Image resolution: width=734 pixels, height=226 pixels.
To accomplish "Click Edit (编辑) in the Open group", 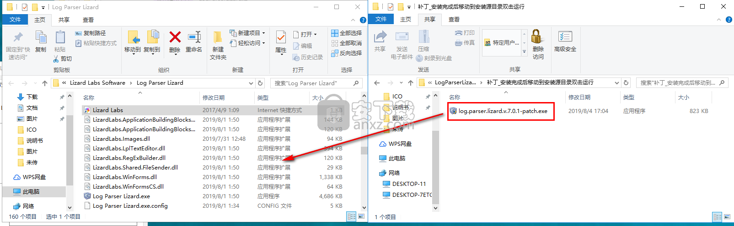I will point(302,46).
